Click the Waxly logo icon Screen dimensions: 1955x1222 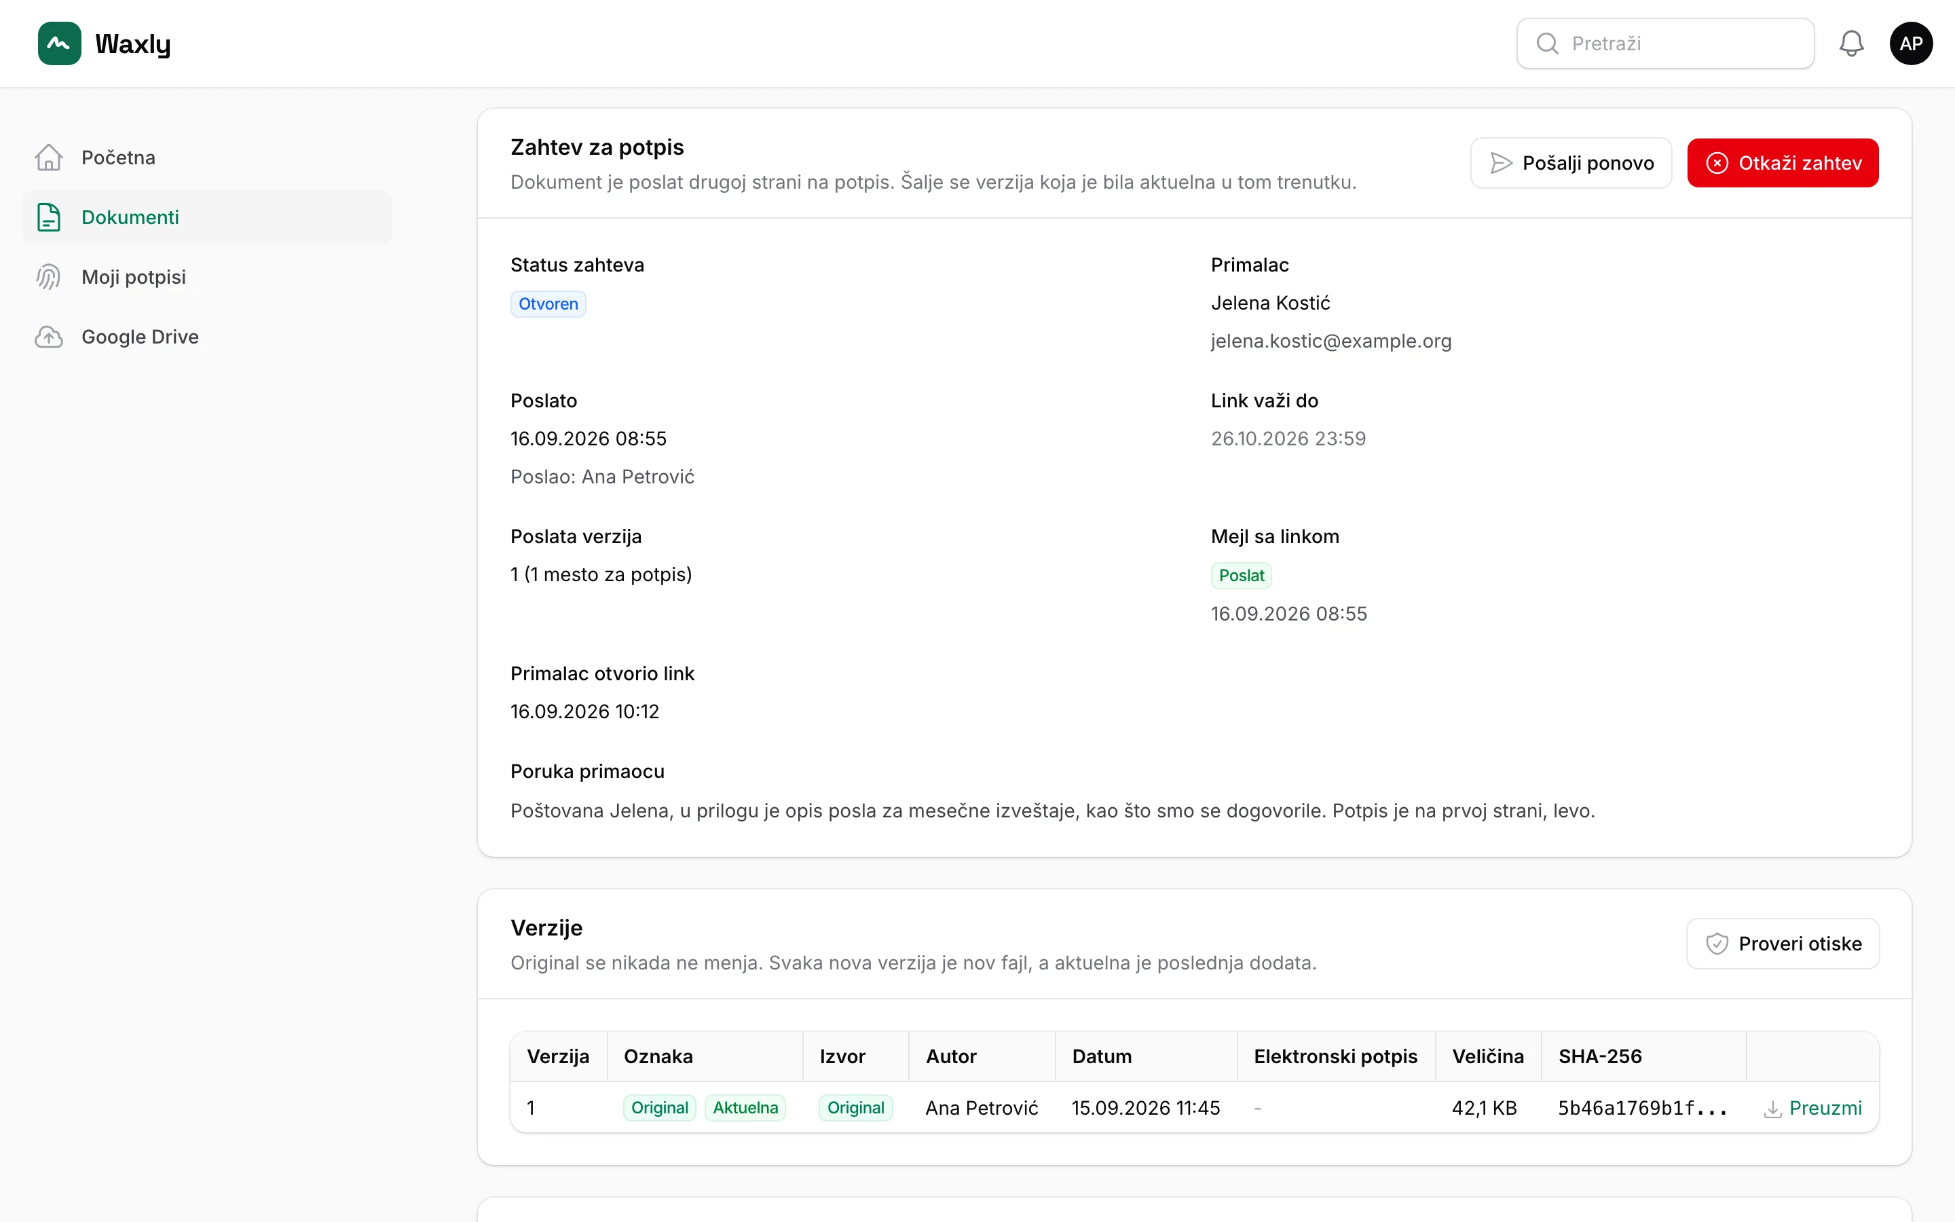(59, 43)
